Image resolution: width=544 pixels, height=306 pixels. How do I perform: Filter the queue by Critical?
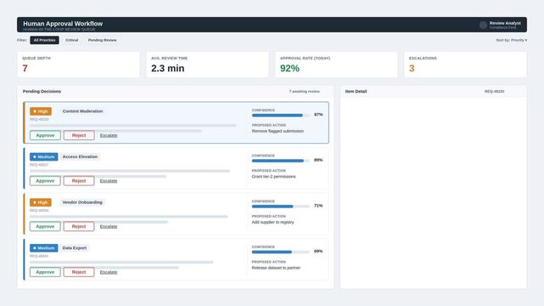[x=72, y=40]
